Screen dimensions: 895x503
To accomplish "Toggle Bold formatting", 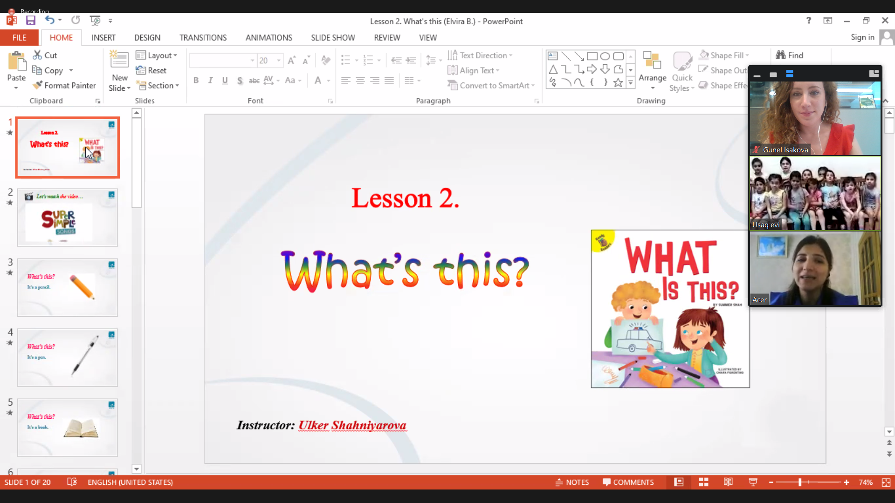I will (196, 81).
